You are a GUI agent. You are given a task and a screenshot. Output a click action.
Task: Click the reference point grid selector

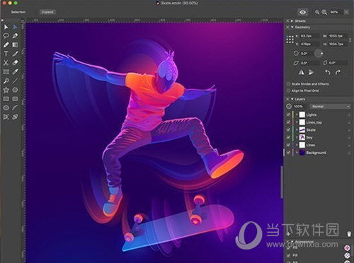(x=290, y=40)
